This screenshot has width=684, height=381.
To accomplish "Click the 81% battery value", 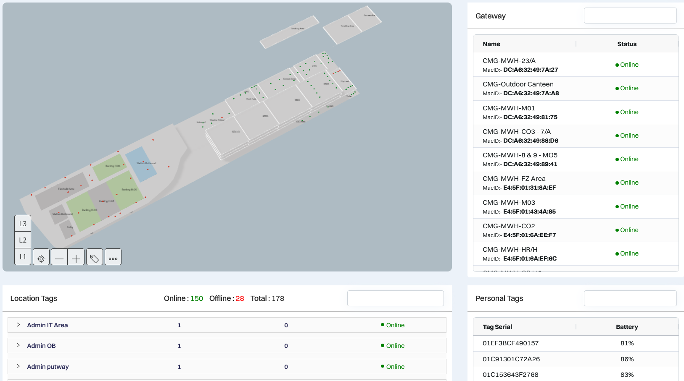I will point(627,343).
